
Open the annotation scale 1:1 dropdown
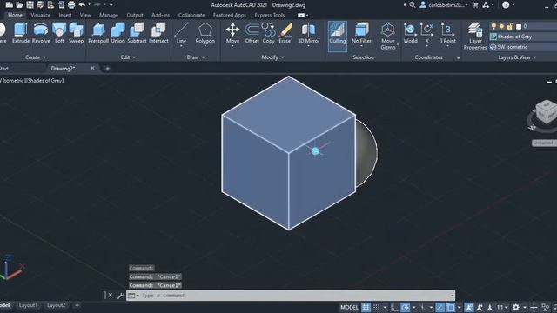pos(501,307)
